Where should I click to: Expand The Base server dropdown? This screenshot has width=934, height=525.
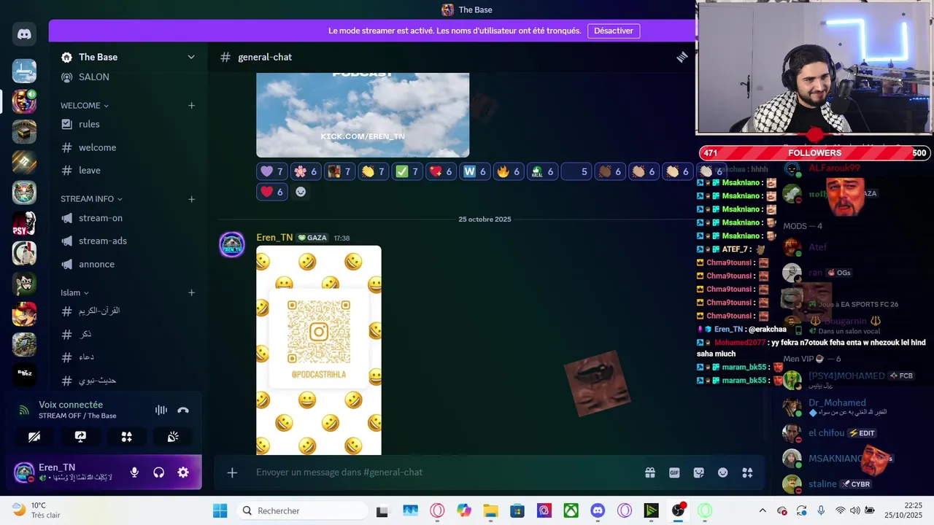click(191, 57)
